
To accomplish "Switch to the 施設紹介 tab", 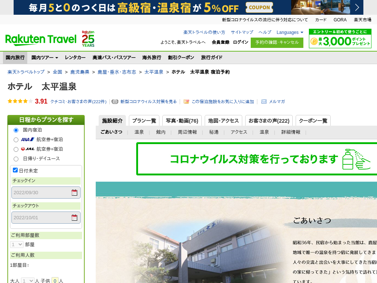I will pos(112,120).
